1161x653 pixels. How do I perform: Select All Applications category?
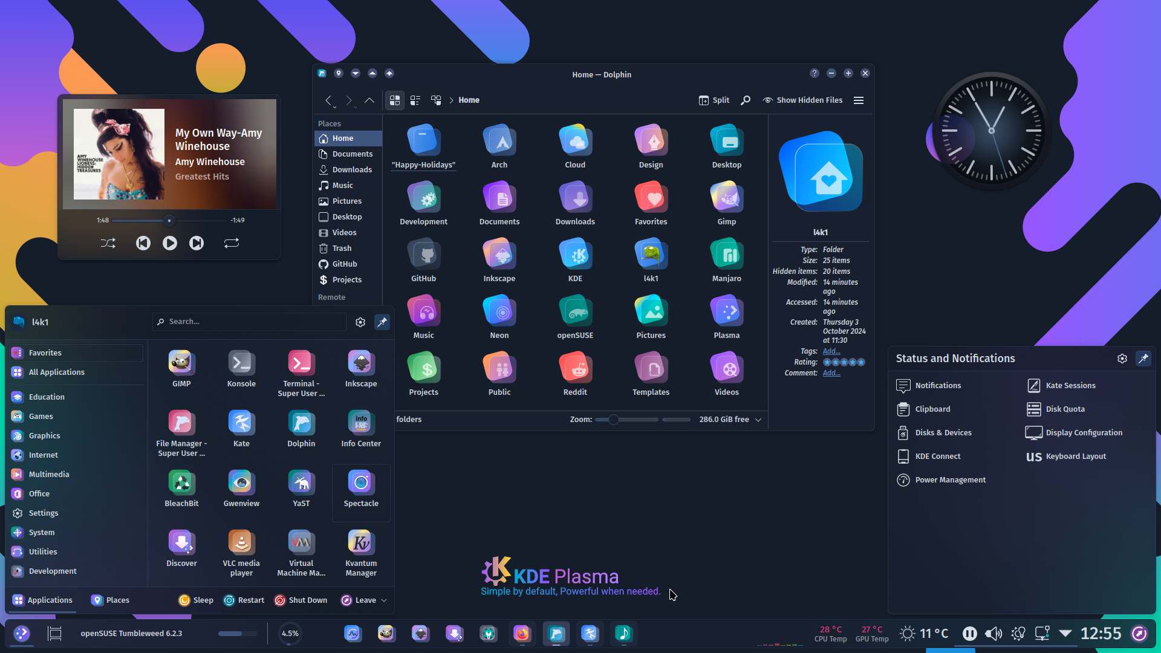[x=76, y=372]
